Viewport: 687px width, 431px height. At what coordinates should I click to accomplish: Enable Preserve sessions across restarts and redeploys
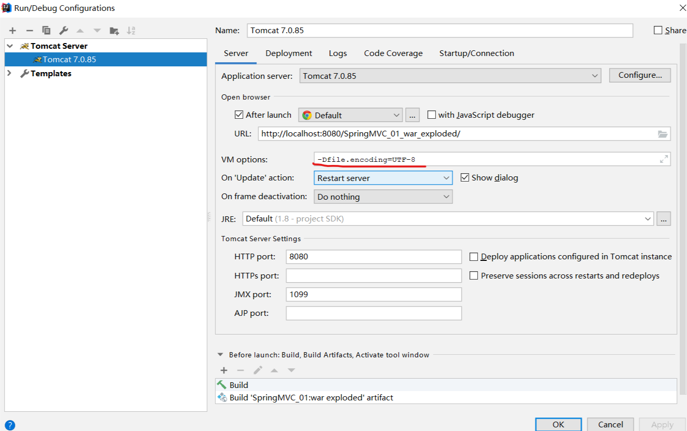tap(474, 276)
